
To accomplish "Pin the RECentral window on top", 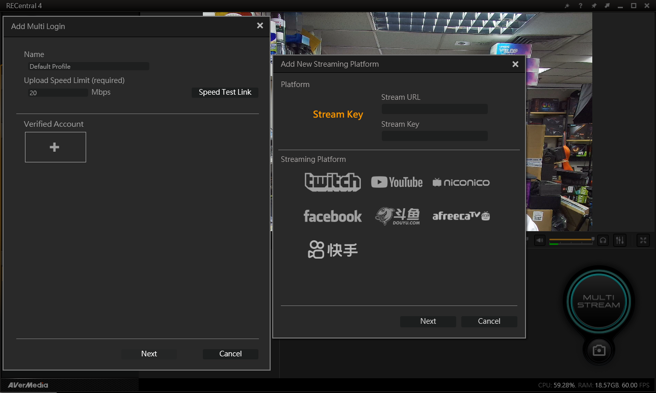I will pos(594,6).
